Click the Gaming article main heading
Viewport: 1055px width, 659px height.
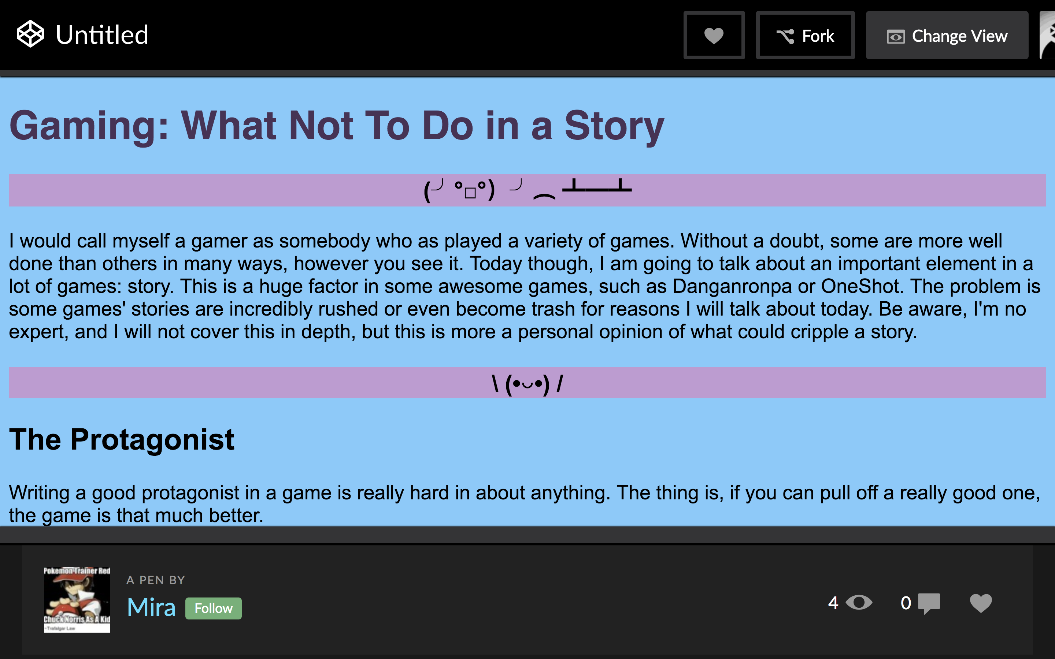click(x=337, y=126)
